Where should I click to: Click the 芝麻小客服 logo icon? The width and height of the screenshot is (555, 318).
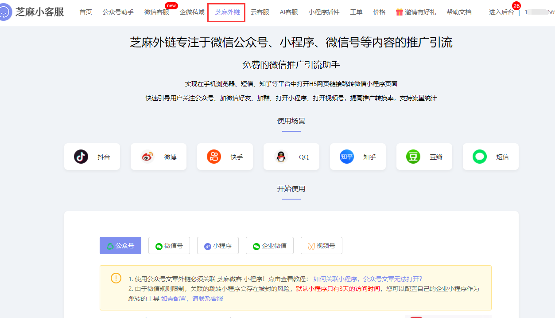(x=5, y=12)
